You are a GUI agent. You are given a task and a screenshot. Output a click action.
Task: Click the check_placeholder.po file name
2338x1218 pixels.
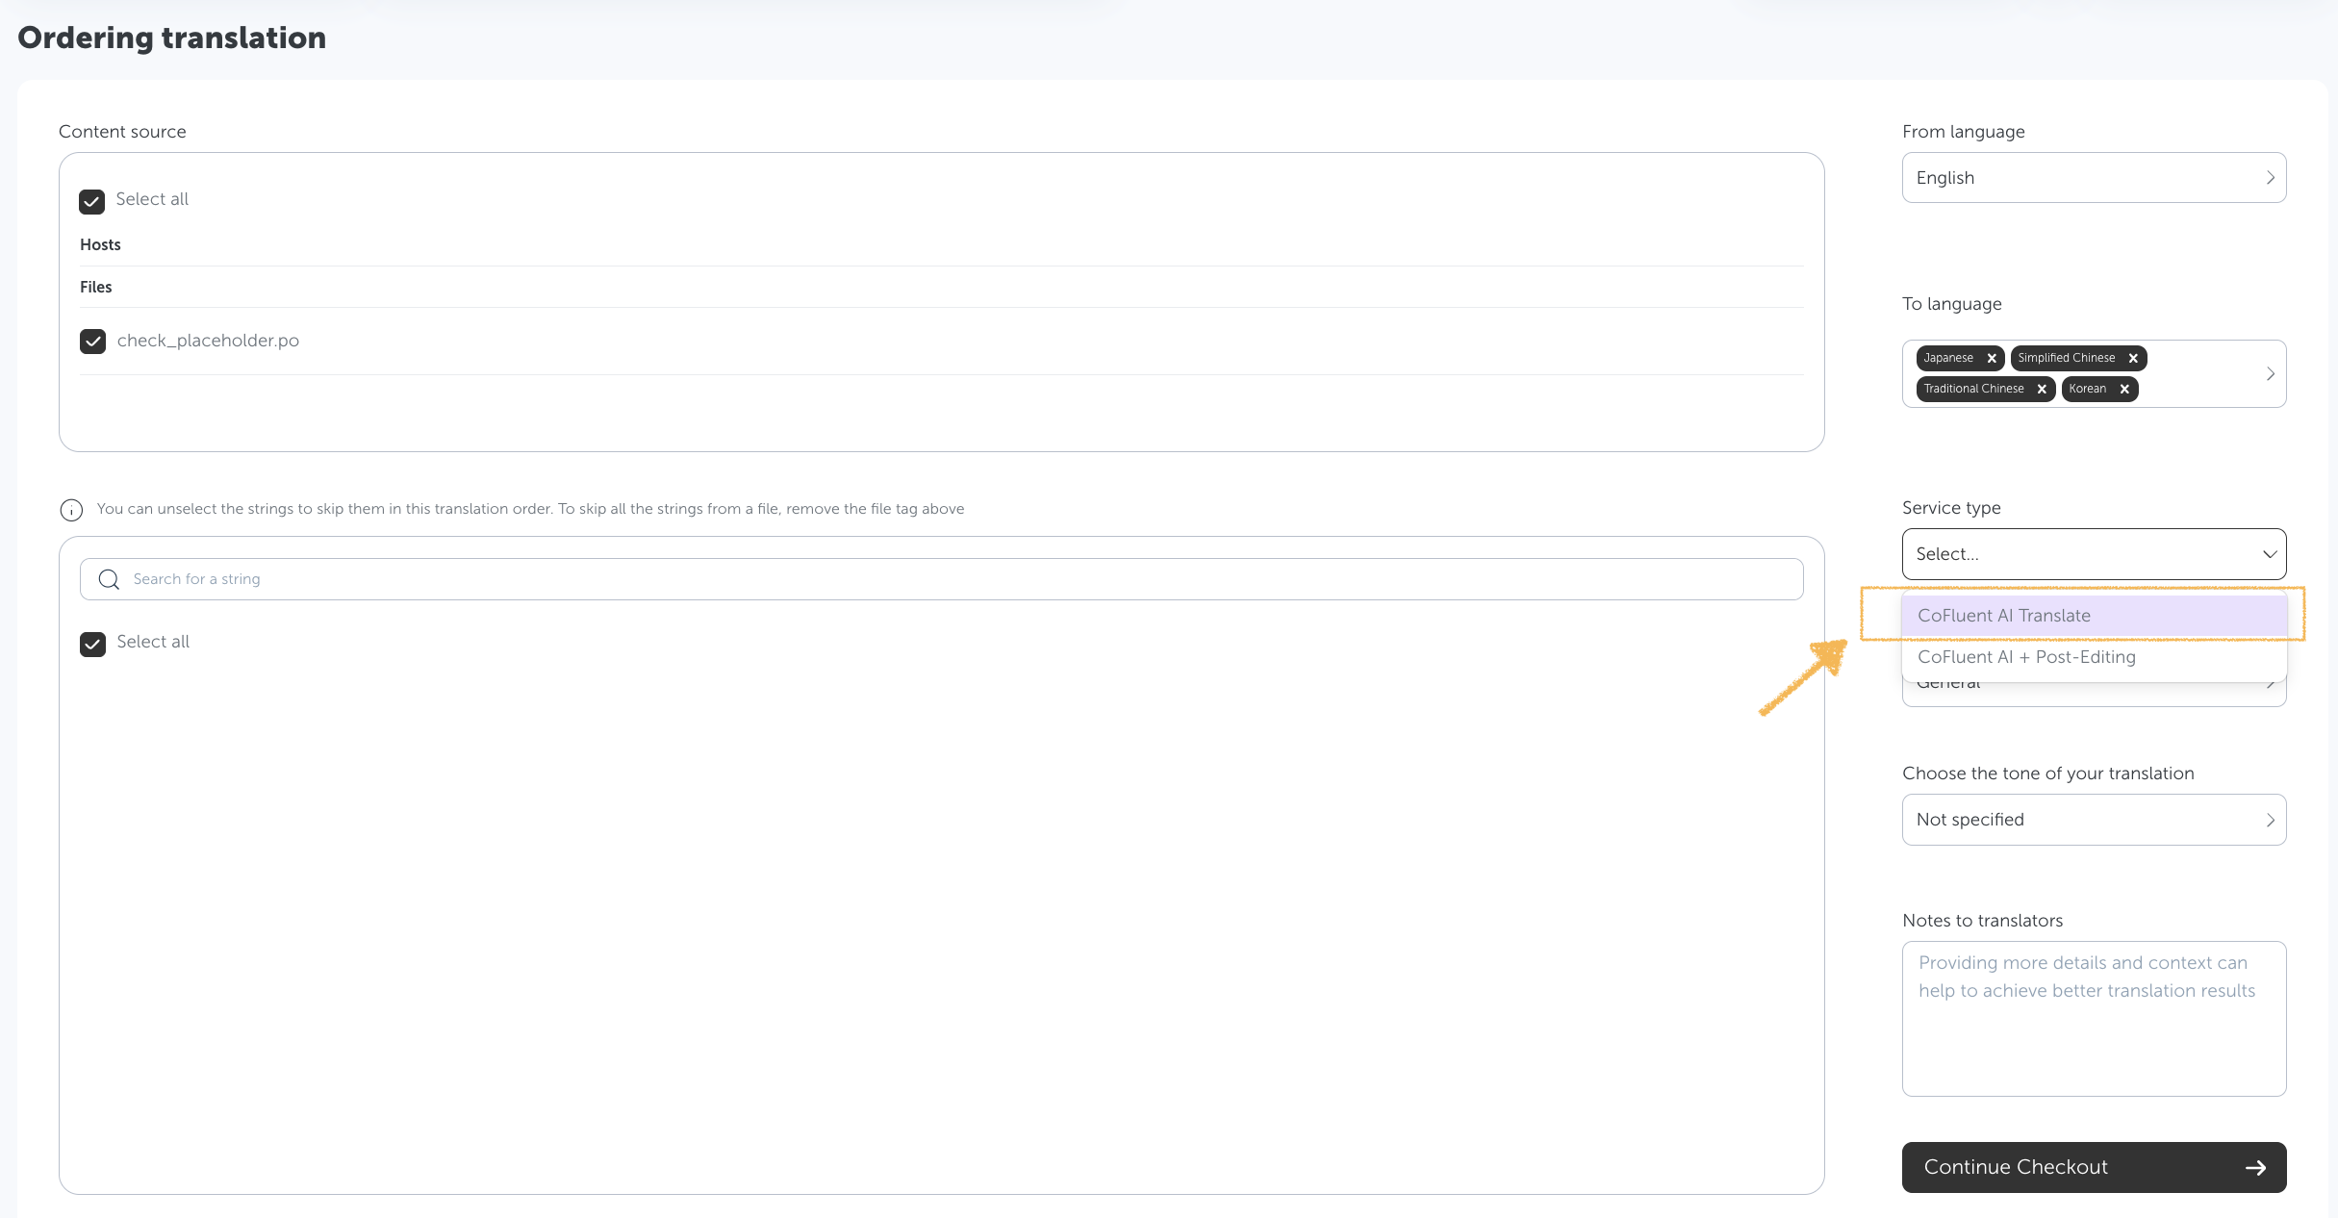point(208,341)
